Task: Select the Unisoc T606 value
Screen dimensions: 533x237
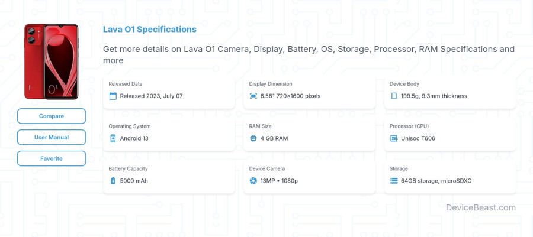Action: (x=418, y=138)
